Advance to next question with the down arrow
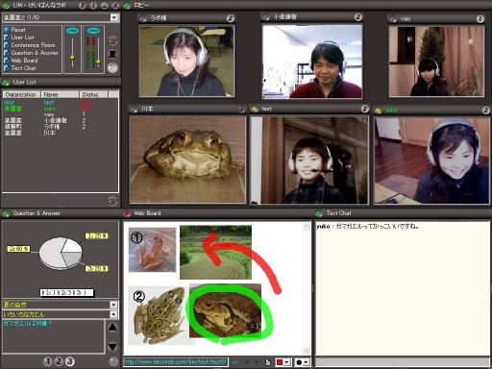The width and height of the screenshot is (492, 369). click(112, 347)
